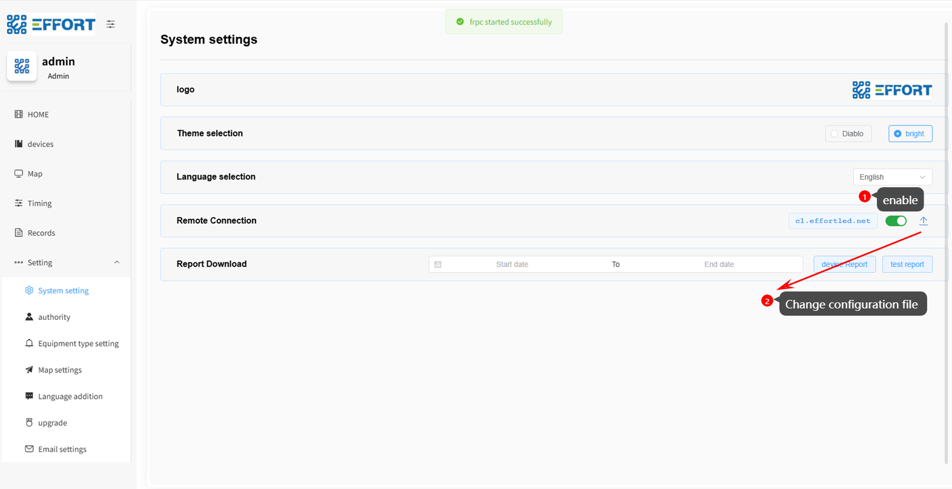Download the device Report
Screen dimensions: 952x489
pos(844,264)
